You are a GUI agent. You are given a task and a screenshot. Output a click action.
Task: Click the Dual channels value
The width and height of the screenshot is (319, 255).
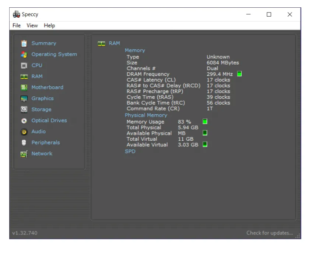coord(213,68)
